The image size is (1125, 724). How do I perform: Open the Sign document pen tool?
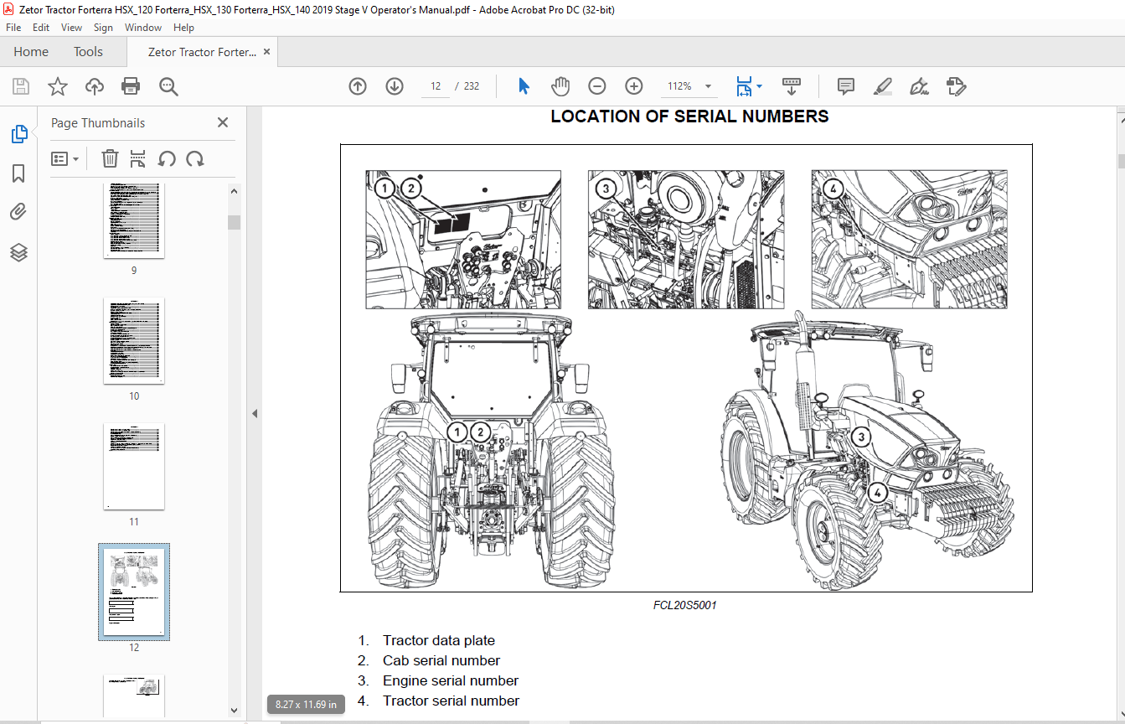919,86
